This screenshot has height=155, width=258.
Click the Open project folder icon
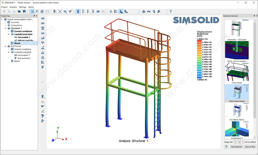point(19,11)
